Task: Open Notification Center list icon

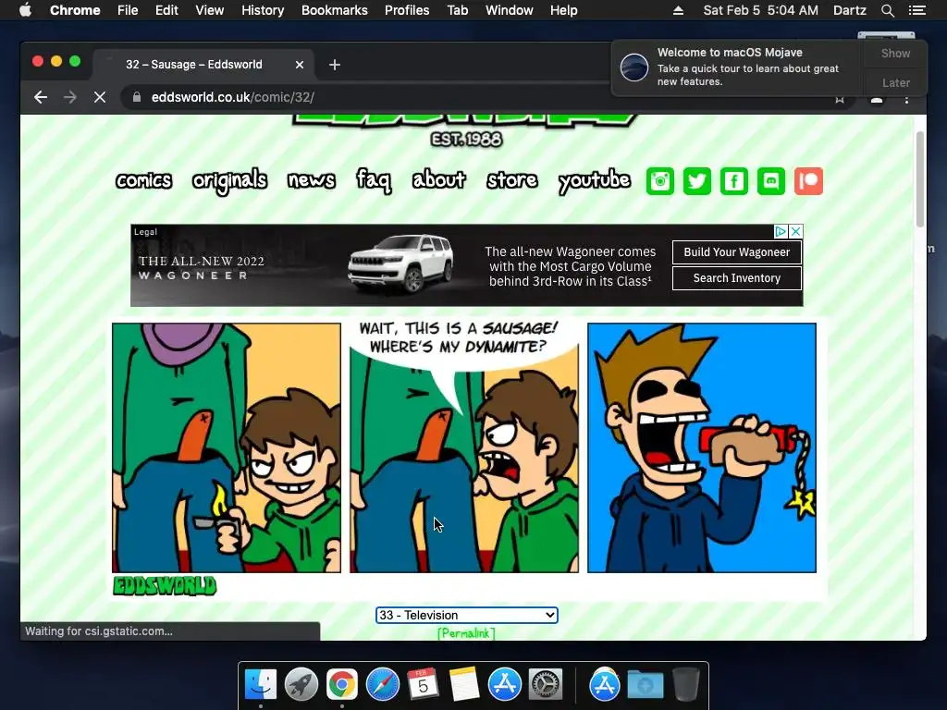Action: pyautogui.click(x=917, y=10)
